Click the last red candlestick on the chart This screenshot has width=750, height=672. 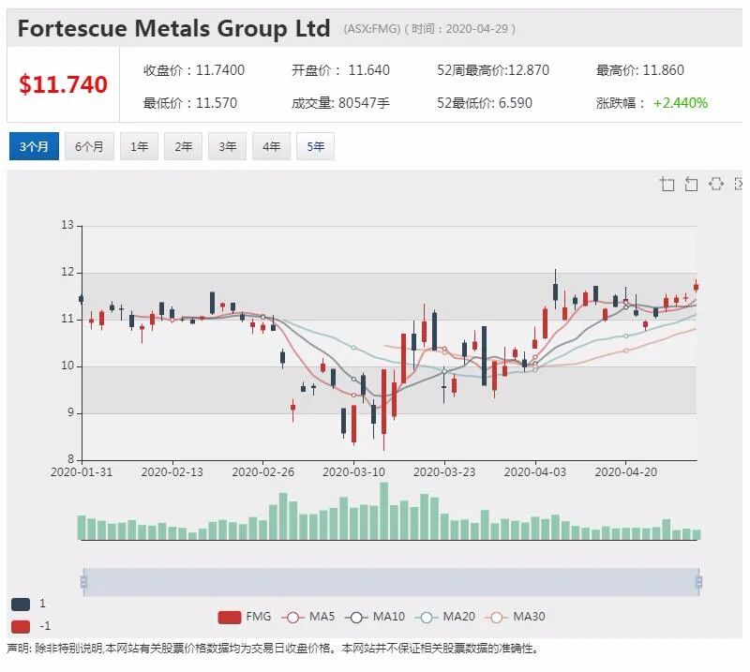point(696,287)
